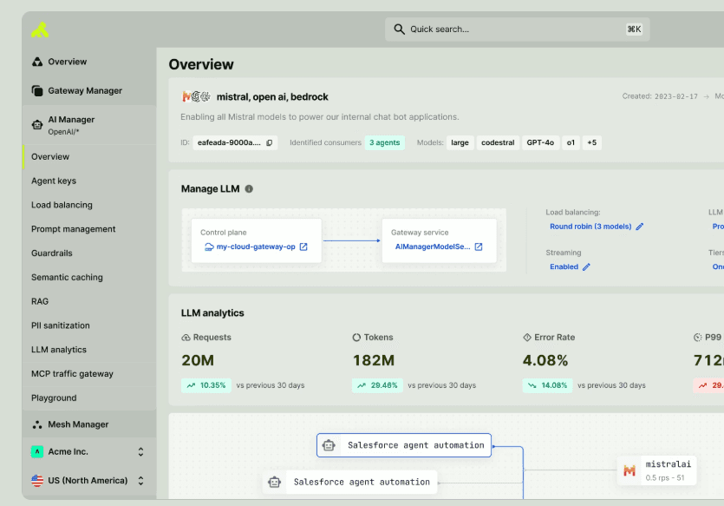The image size is (724, 506).
Task: Open Overview in top sidebar section
Action: pos(89,62)
